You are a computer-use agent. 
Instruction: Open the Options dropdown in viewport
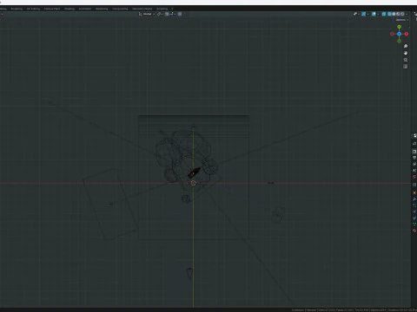402,20
